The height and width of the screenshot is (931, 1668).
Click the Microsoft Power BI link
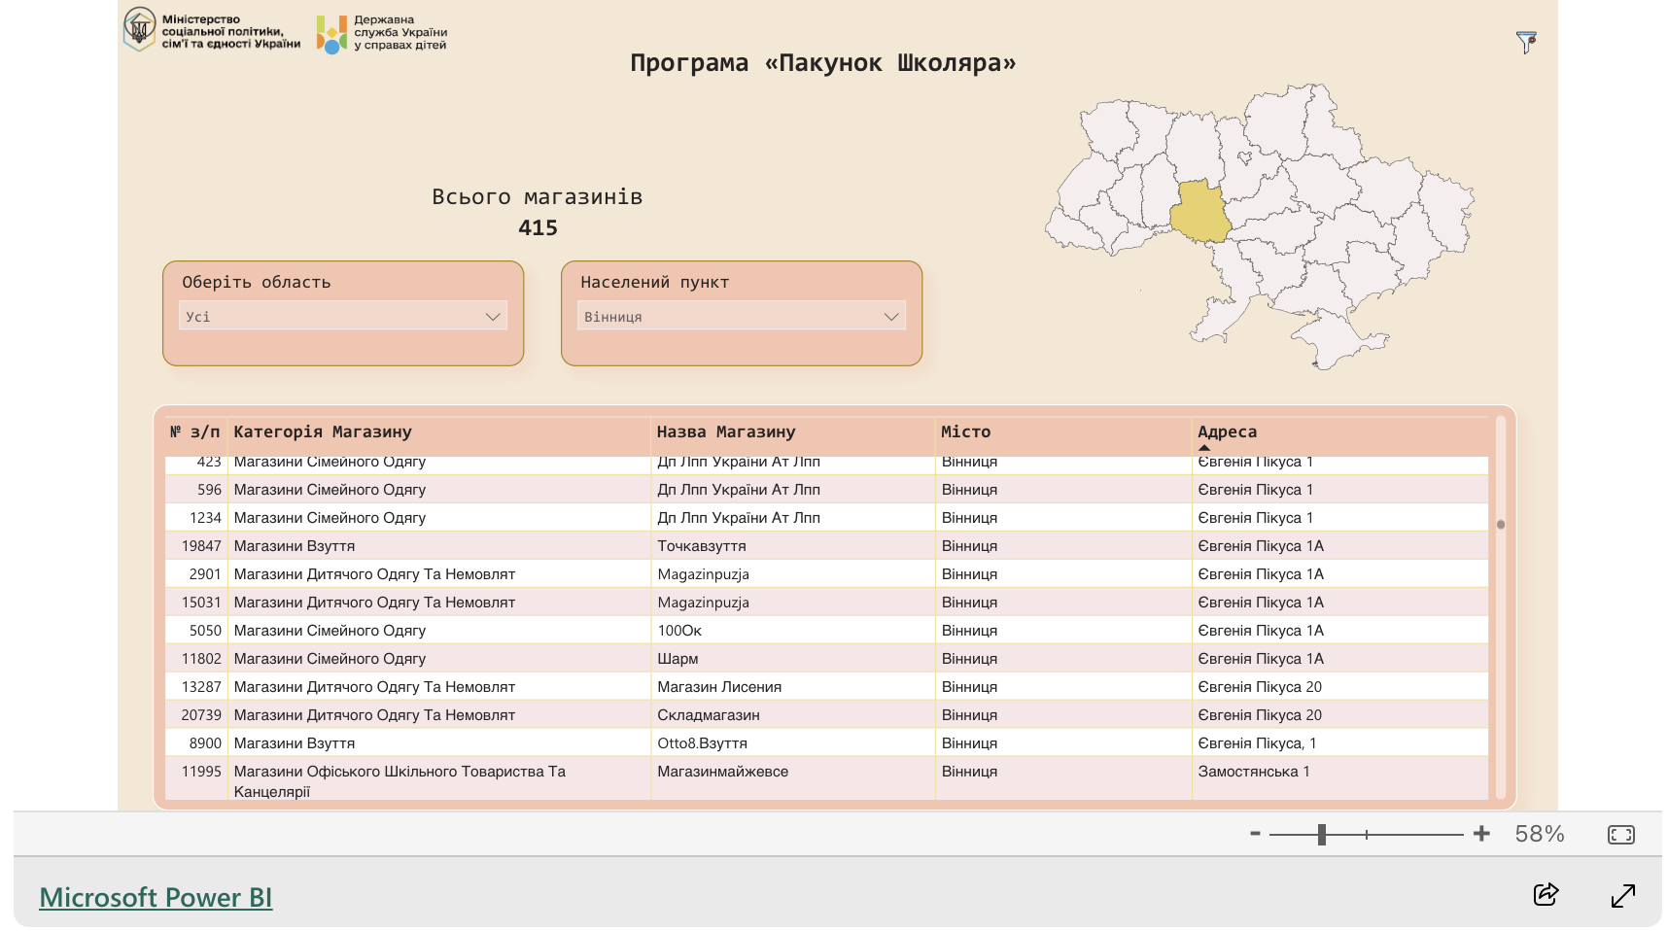click(156, 897)
